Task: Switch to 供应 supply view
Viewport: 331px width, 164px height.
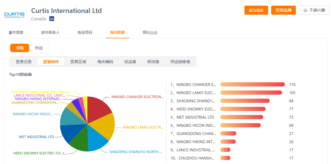Action: tap(39, 48)
